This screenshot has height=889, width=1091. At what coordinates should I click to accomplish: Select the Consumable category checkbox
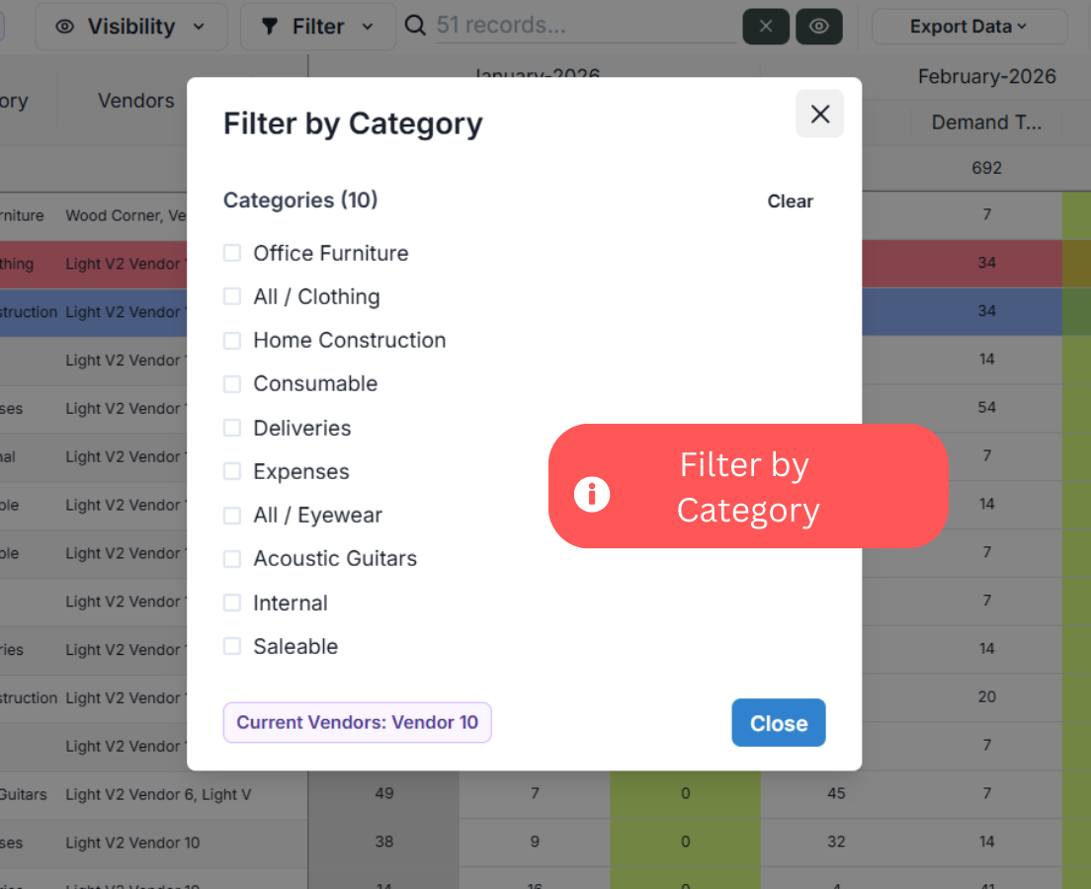point(232,384)
